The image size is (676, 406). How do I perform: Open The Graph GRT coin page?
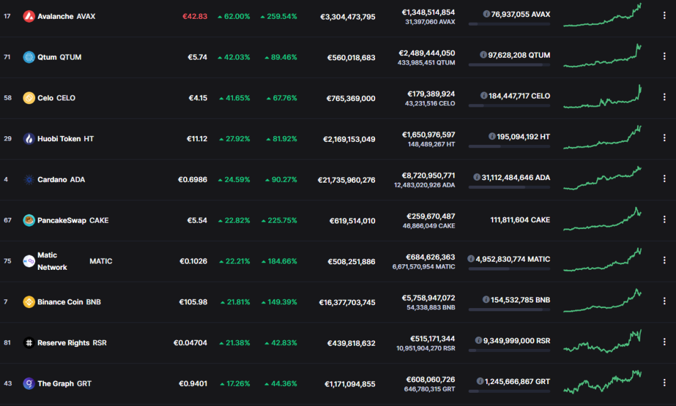pyautogui.click(x=64, y=383)
